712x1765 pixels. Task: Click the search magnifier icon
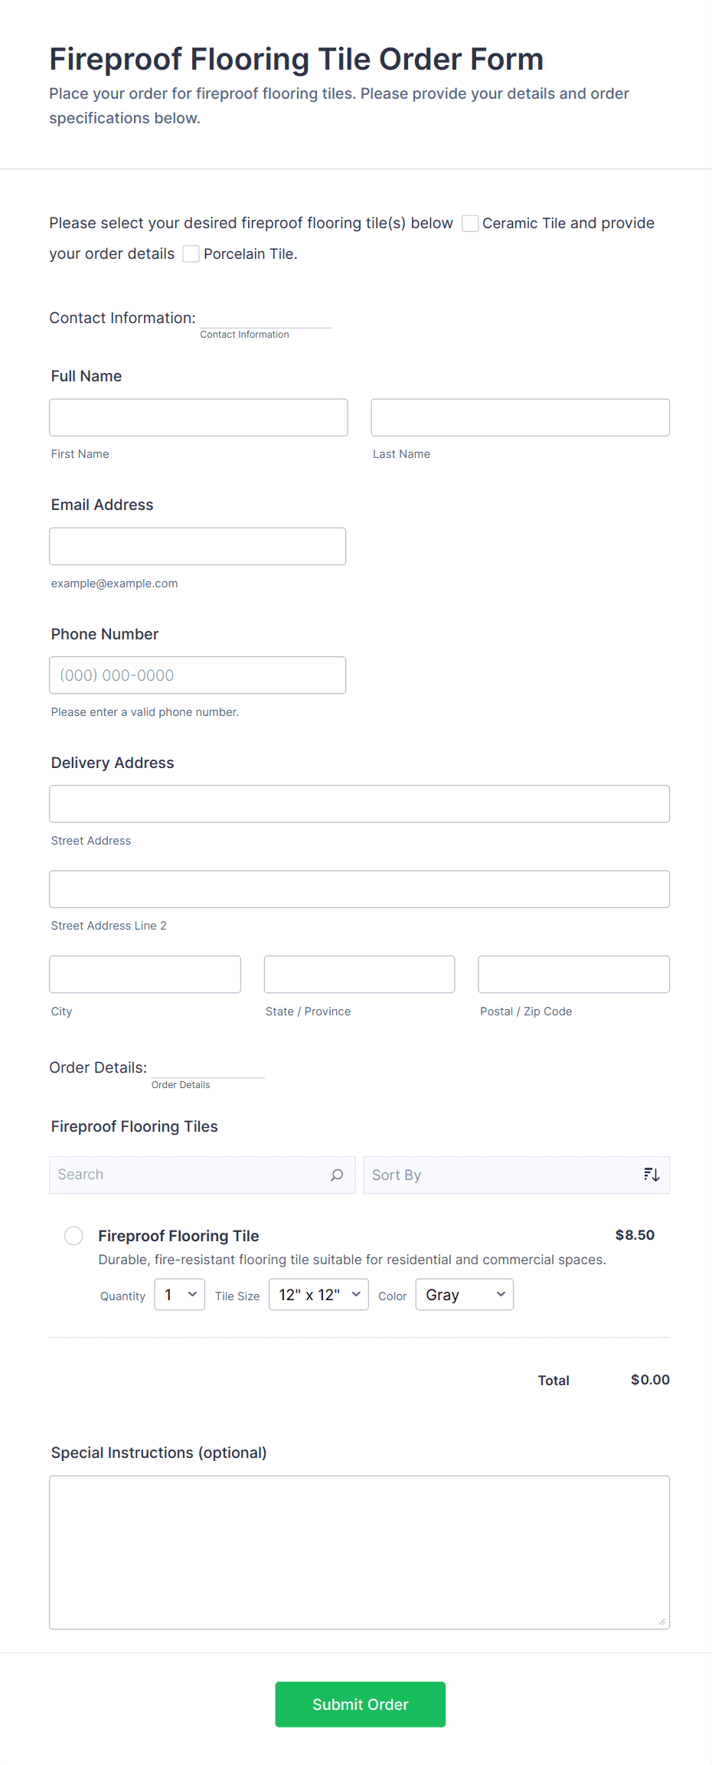pos(337,1175)
